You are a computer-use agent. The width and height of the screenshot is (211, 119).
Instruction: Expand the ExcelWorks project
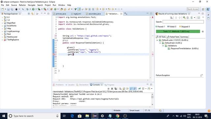pos(2,26)
